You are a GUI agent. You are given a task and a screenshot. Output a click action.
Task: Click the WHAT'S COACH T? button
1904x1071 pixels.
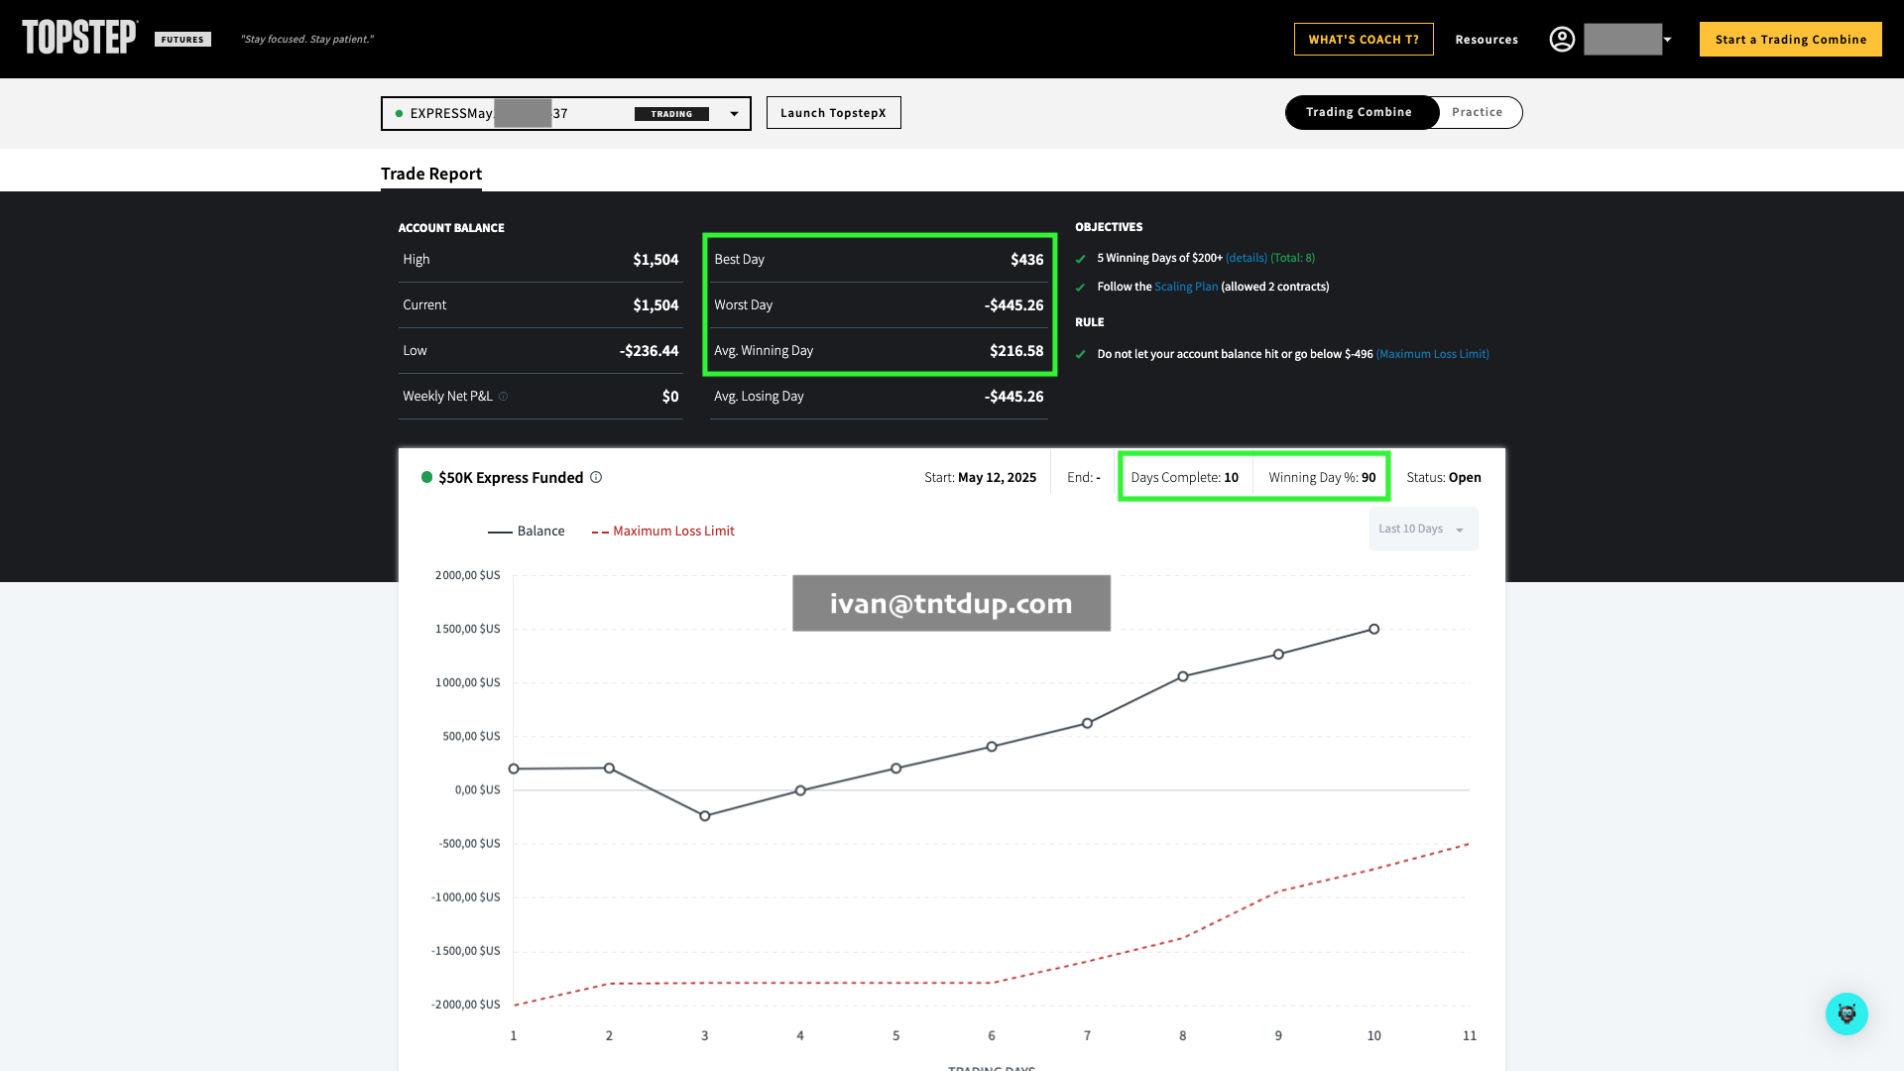[x=1364, y=39]
